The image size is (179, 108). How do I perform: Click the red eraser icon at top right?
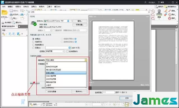[165, 15]
